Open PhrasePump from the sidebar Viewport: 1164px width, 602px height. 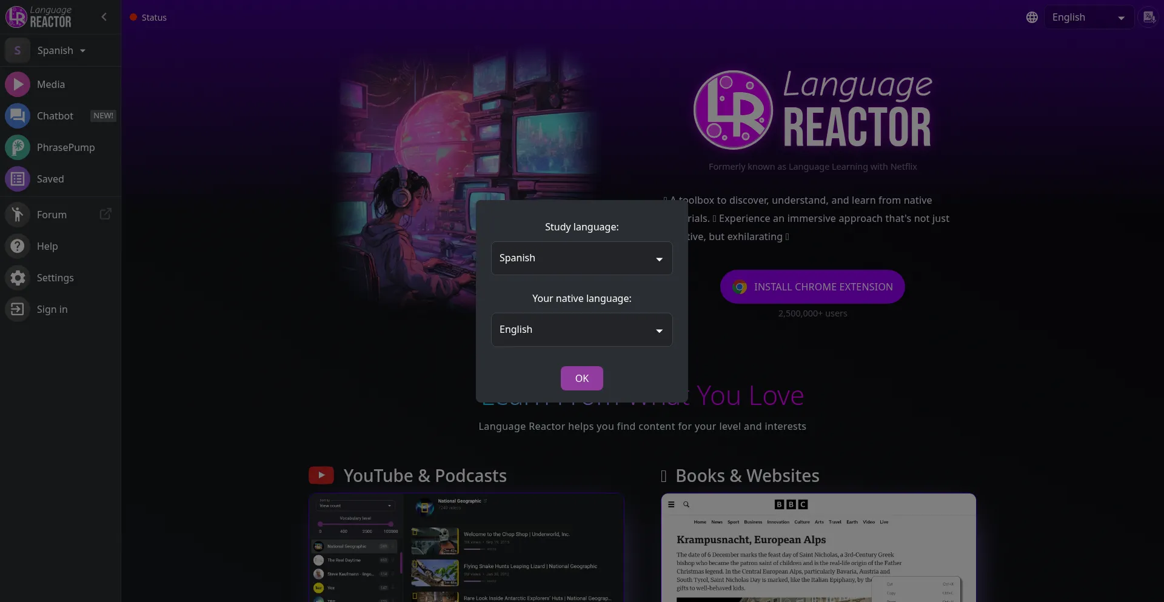coord(61,147)
